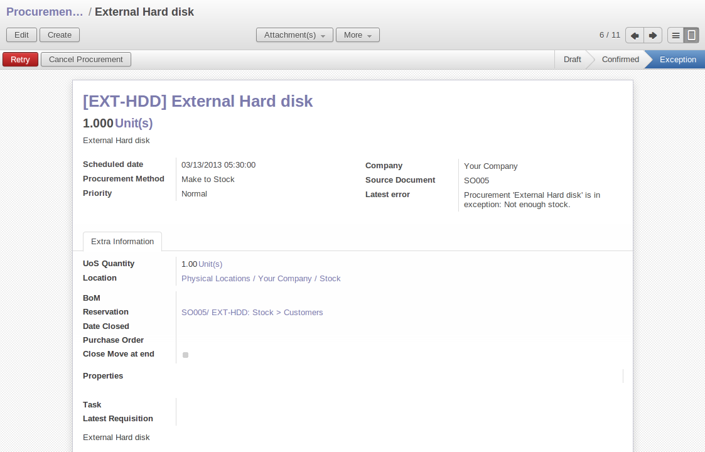The width and height of the screenshot is (705, 452).
Task: Switch to form view icon
Action: tap(691, 35)
